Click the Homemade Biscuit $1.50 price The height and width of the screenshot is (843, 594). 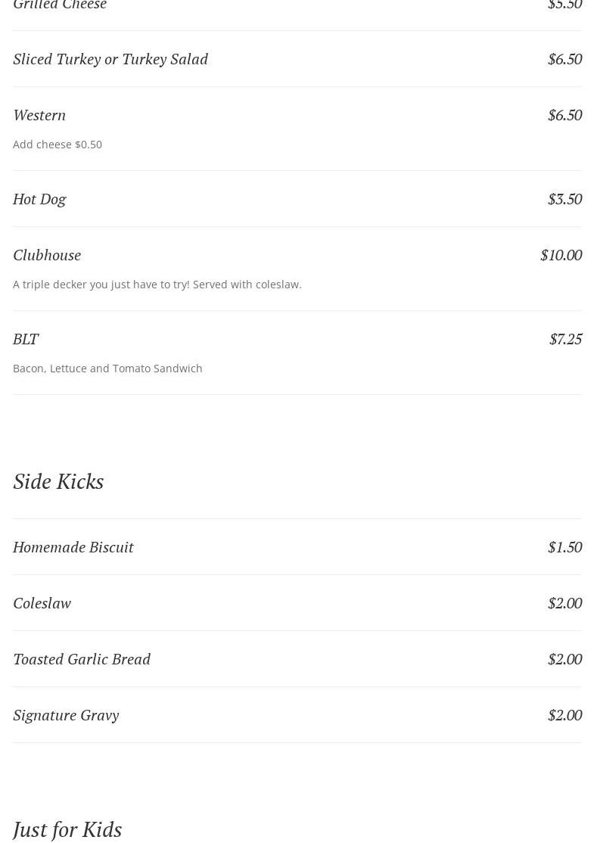pos(564,547)
